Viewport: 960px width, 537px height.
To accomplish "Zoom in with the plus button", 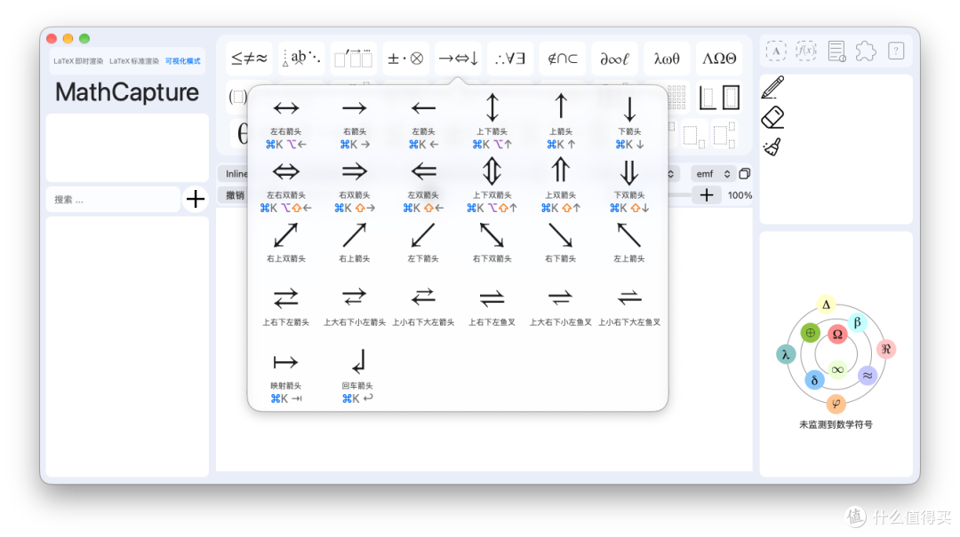I will (x=707, y=195).
